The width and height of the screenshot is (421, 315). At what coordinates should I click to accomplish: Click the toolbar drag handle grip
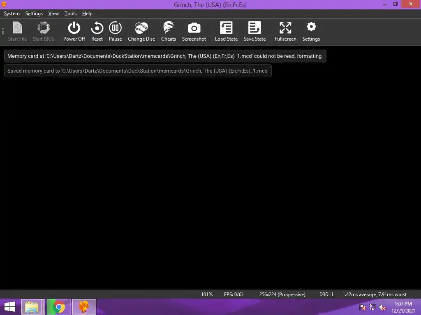click(x=3, y=32)
